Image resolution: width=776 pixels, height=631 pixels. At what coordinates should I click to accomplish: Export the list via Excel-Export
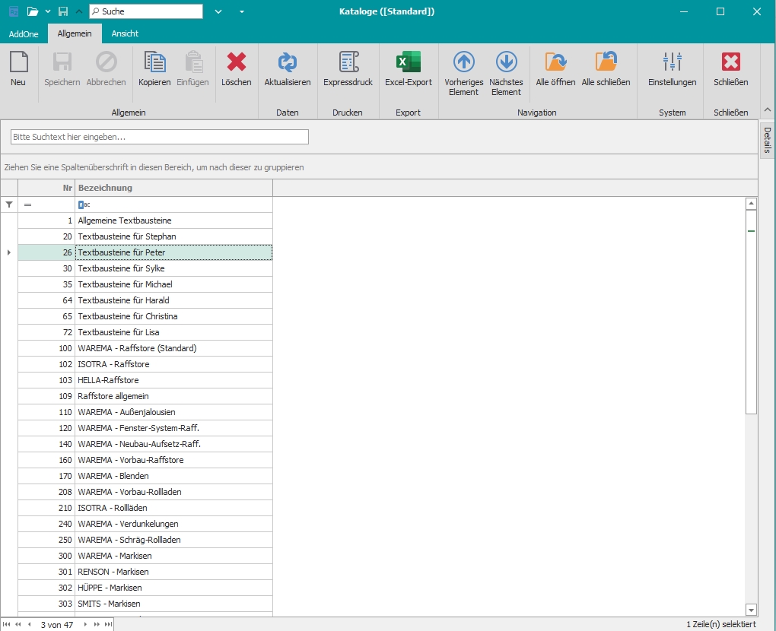click(x=408, y=62)
